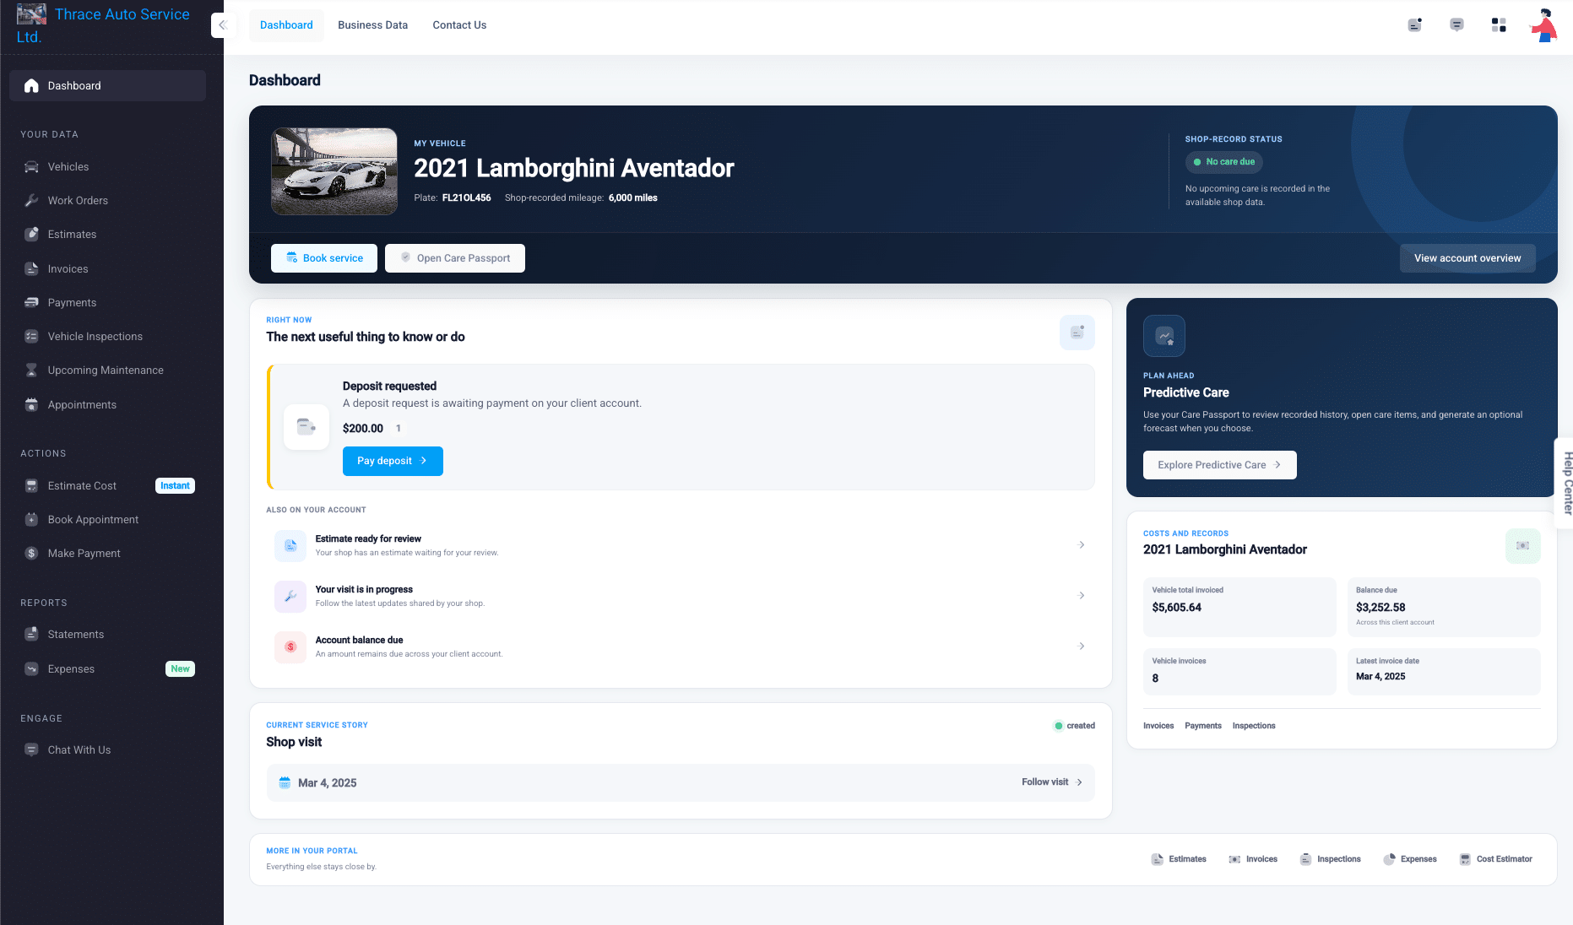Click the Statements icon in sidebar

(x=31, y=635)
